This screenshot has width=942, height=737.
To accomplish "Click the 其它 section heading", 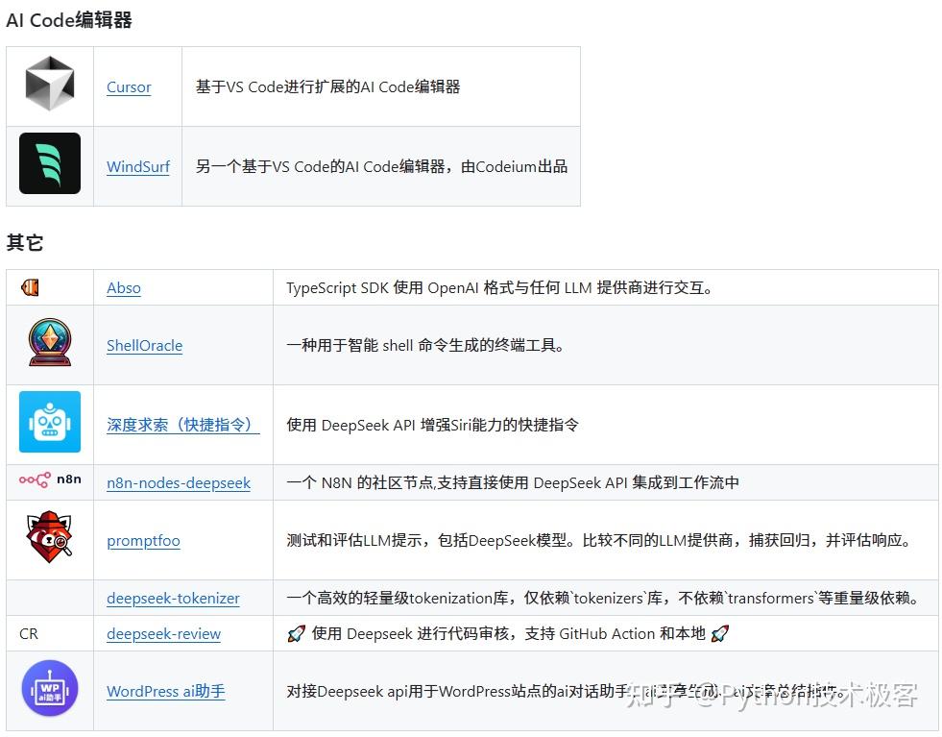I will (24, 242).
